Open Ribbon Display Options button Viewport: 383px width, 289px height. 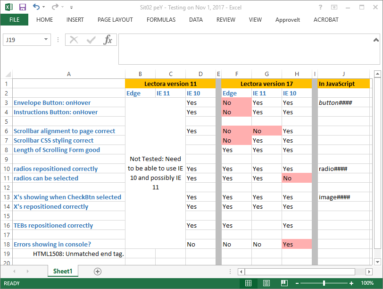coord(334,8)
